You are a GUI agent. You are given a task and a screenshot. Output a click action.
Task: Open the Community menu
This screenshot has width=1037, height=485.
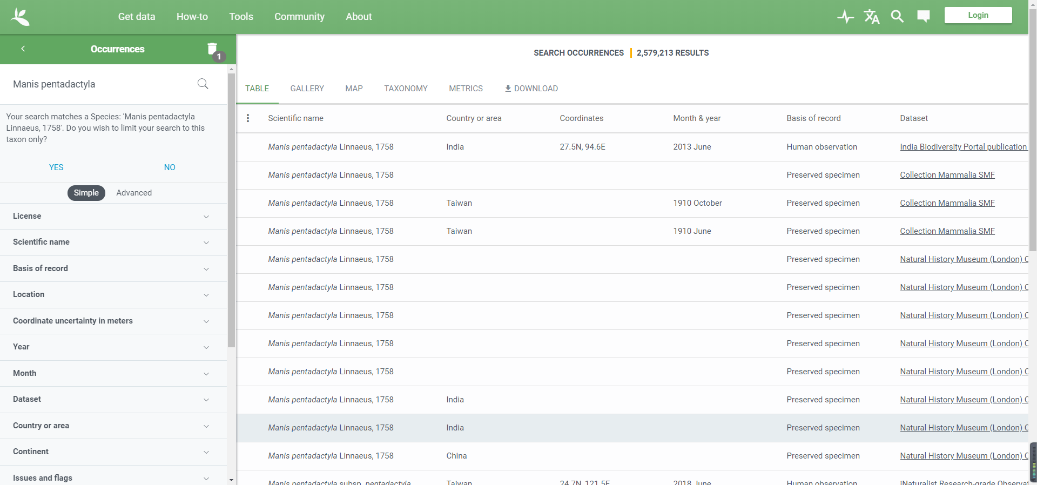click(x=299, y=17)
